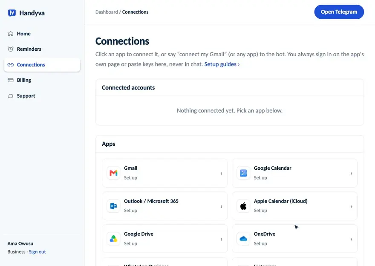Click the Ama Owusu account name
The image size is (375, 266).
point(20,243)
